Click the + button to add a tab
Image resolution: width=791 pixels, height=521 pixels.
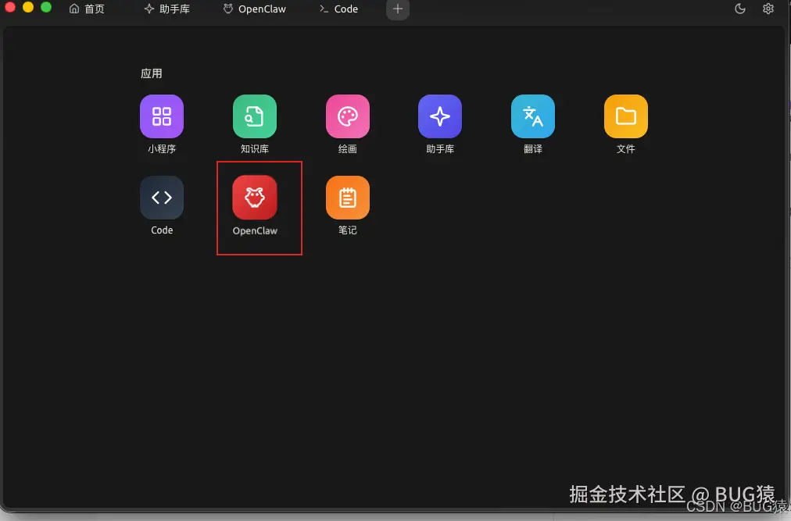pos(397,9)
